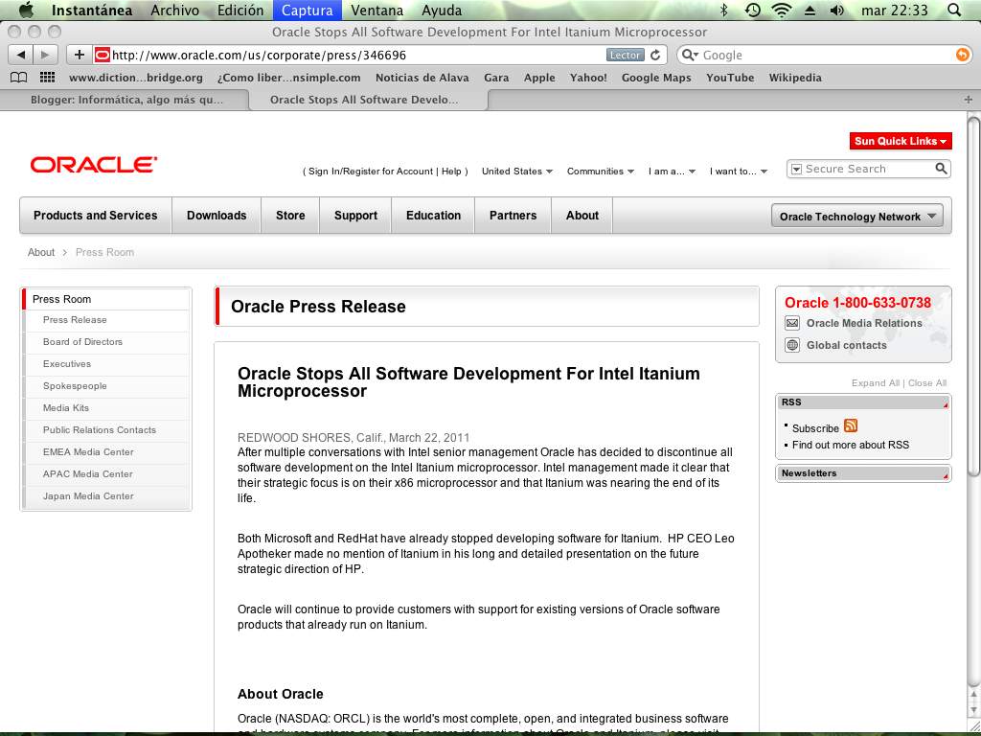
Task: Click the Help link
Action: [x=451, y=171]
